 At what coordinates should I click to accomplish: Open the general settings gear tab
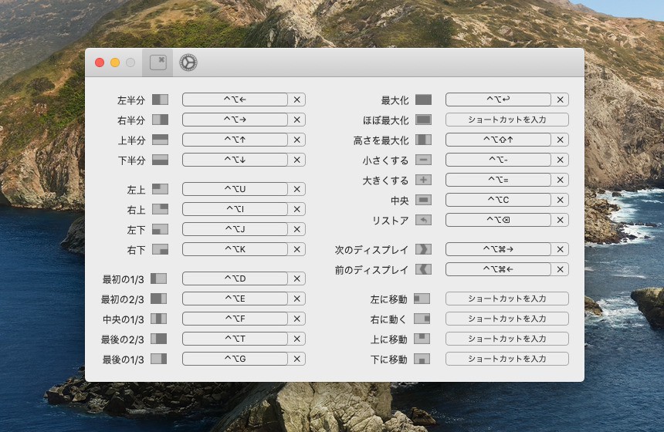click(188, 63)
